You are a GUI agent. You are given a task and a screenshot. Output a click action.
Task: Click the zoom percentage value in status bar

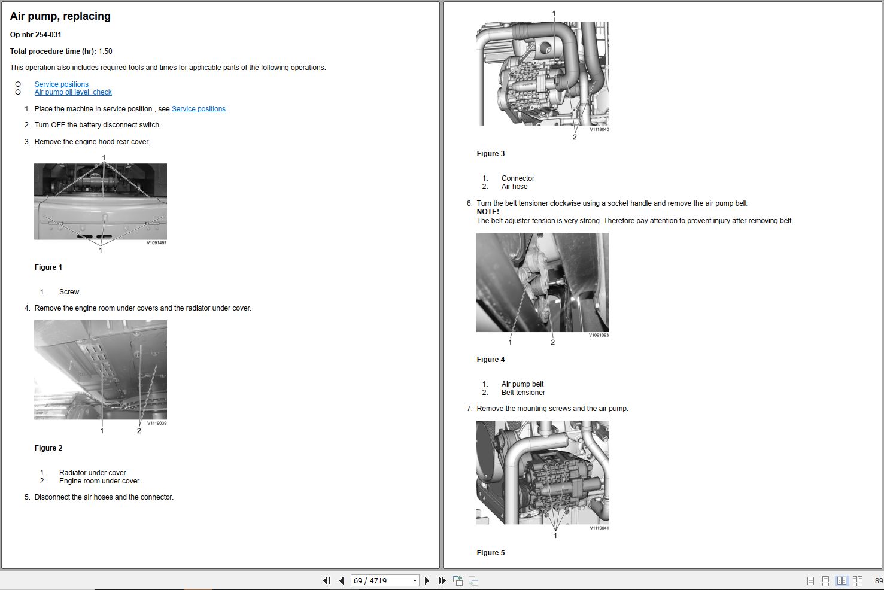(878, 580)
